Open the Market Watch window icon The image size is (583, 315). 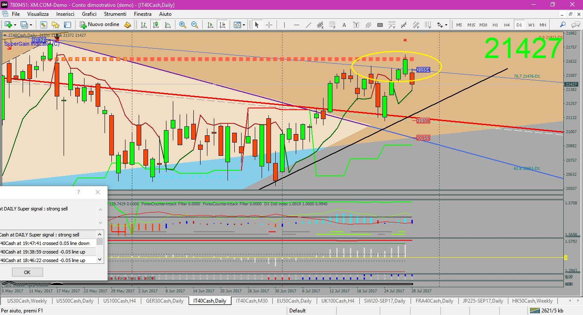point(44,25)
